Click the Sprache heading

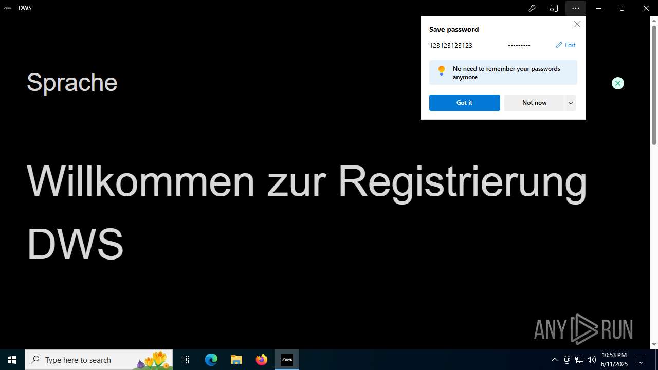72,82
